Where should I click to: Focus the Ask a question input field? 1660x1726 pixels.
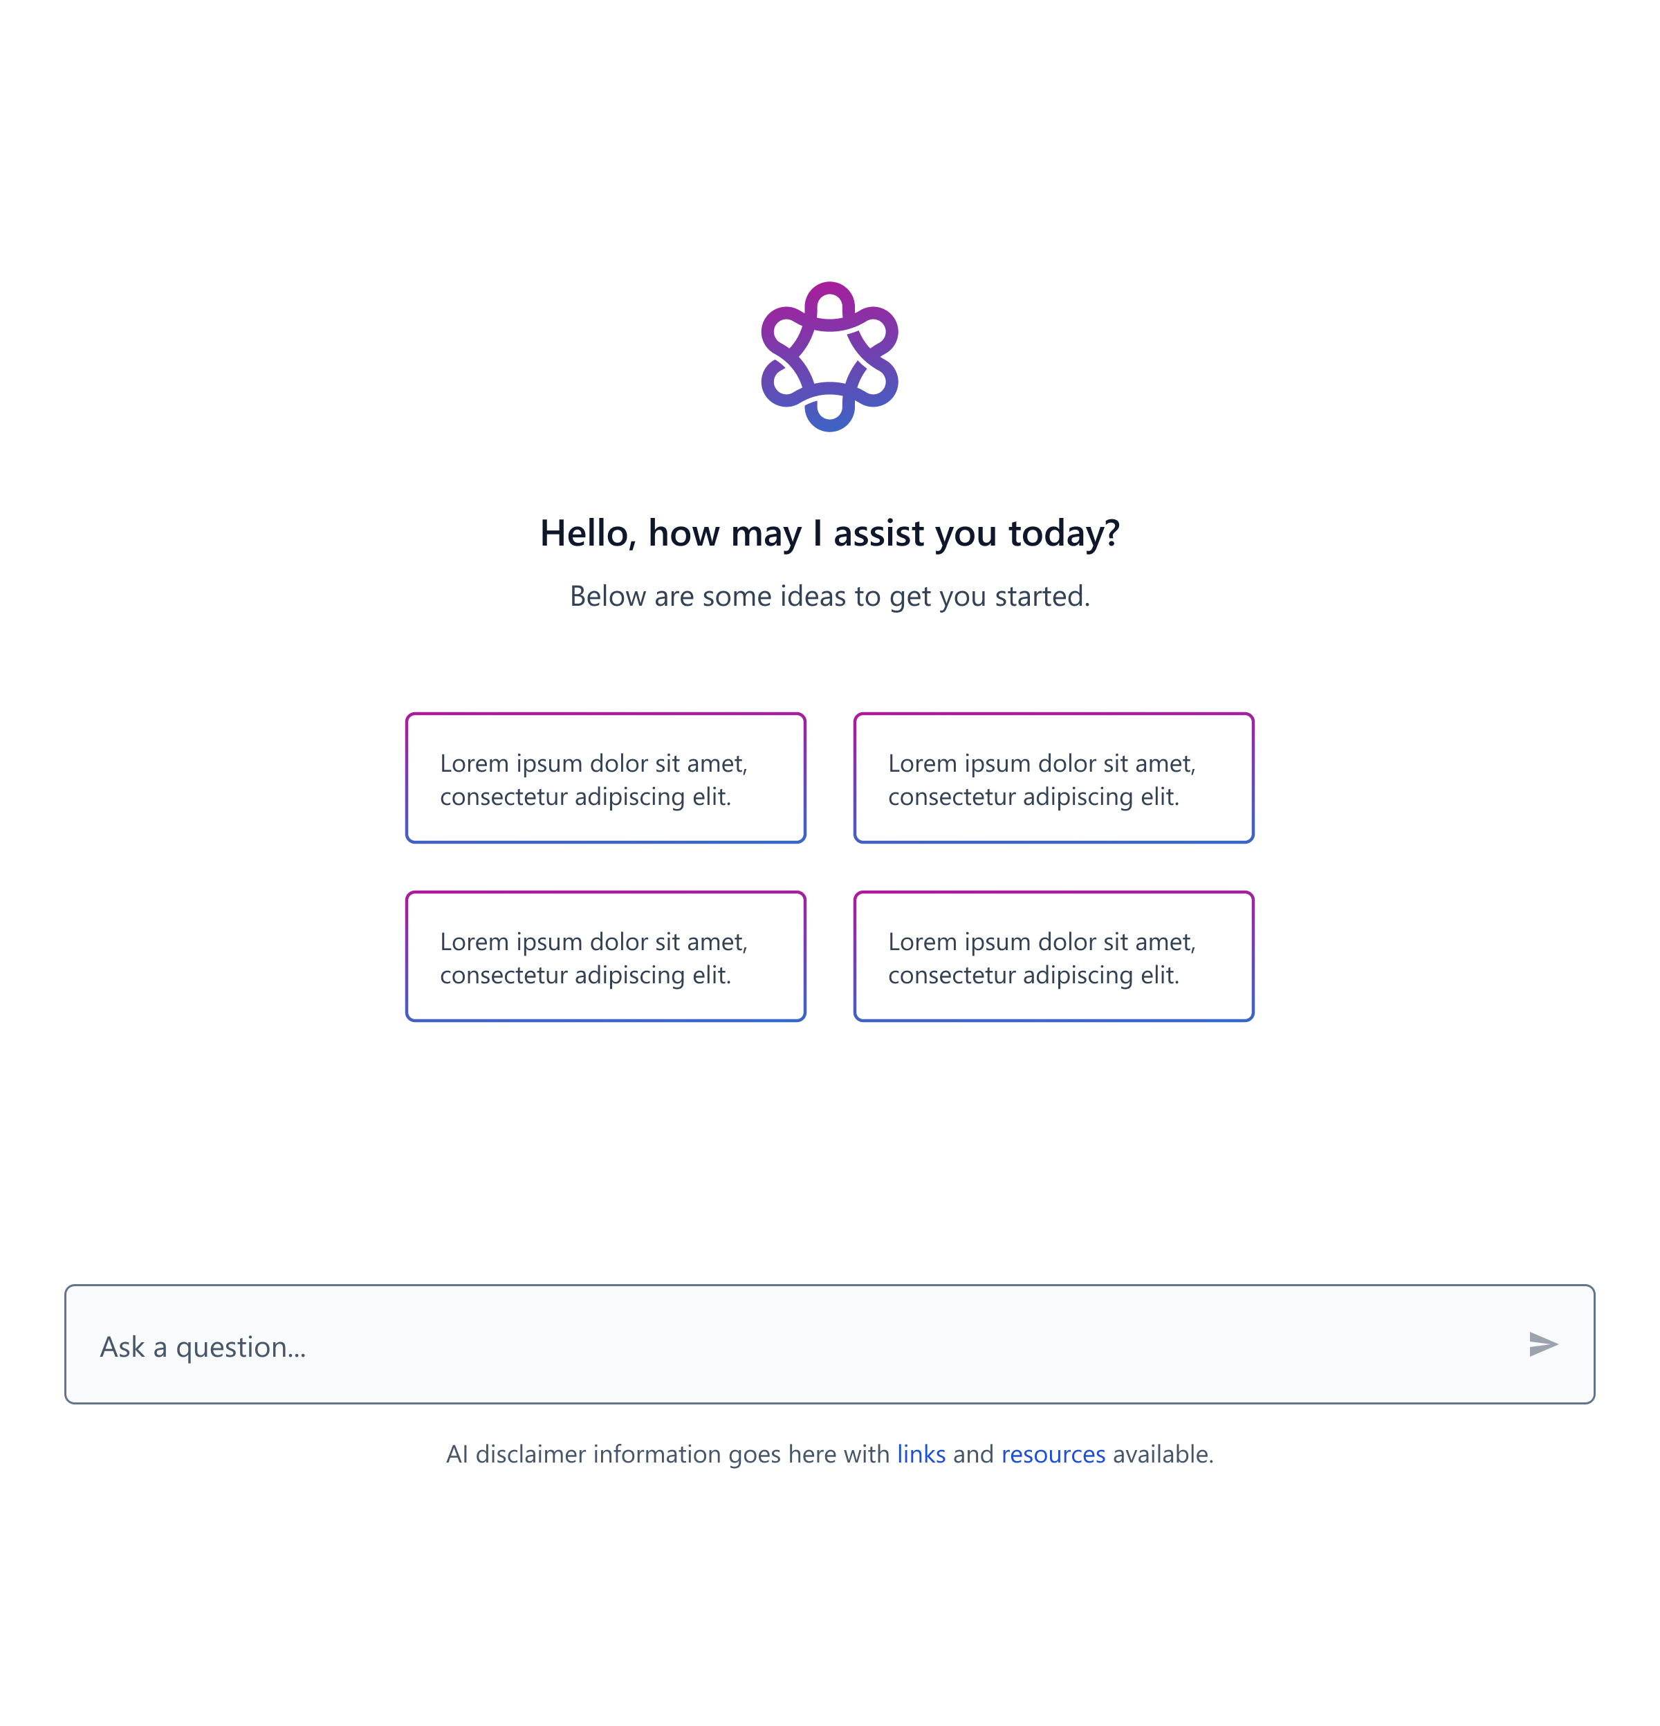[x=829, y=1344]
